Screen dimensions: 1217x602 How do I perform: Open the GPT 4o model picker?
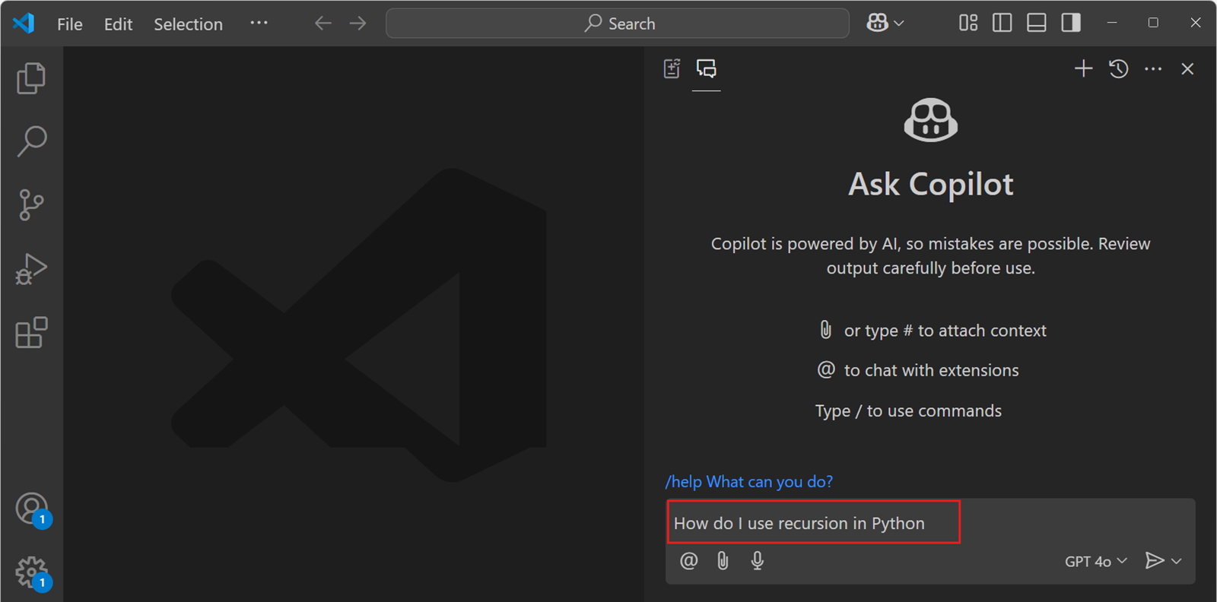coord(1095,561)
